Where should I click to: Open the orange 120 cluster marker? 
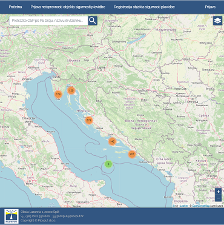tap(71, 90)
